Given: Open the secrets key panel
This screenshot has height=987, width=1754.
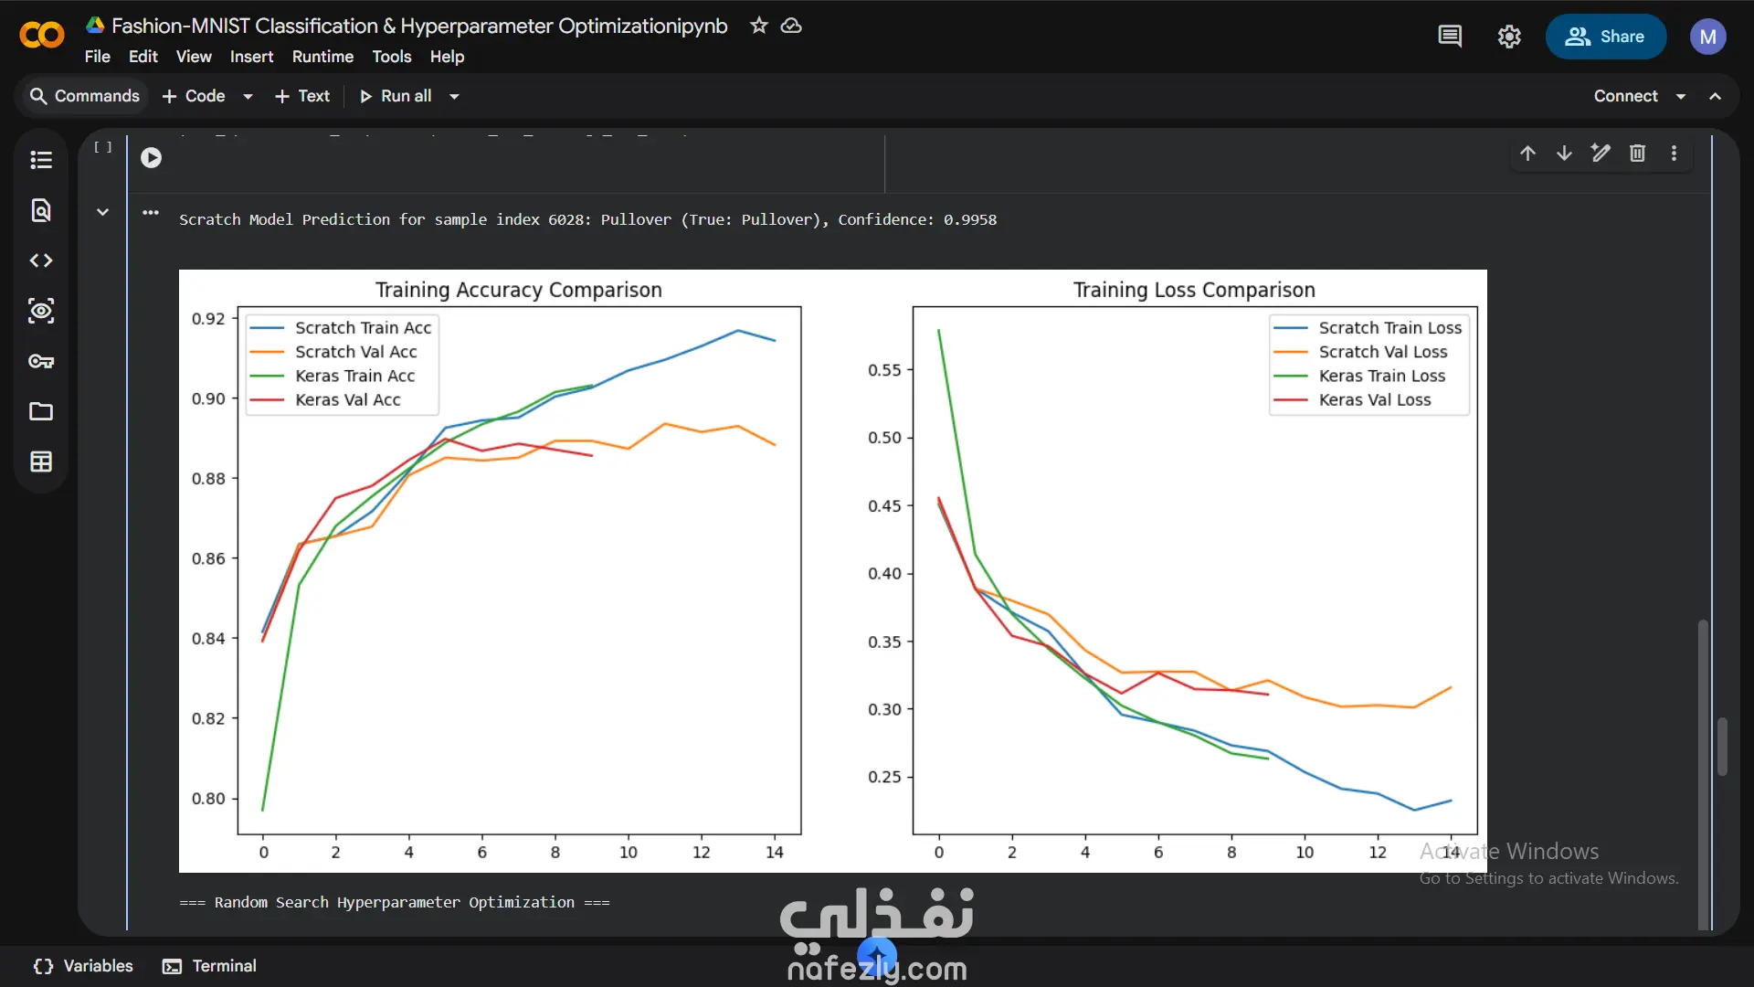Looking at the screenshot, I should tap(41, 361).
